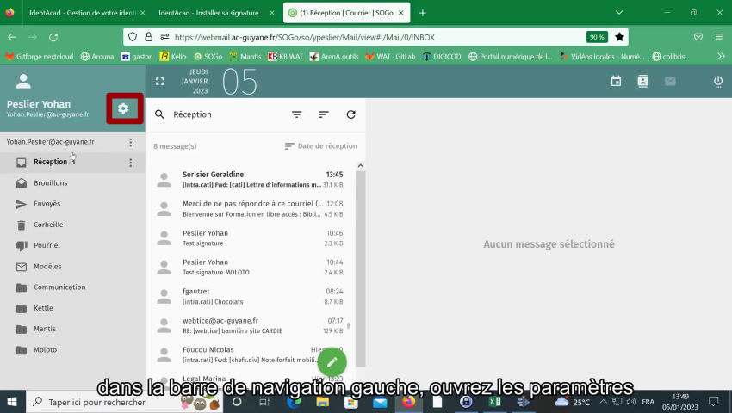
Task: Click the green compose message pencil button
Action: coord(332,362)
